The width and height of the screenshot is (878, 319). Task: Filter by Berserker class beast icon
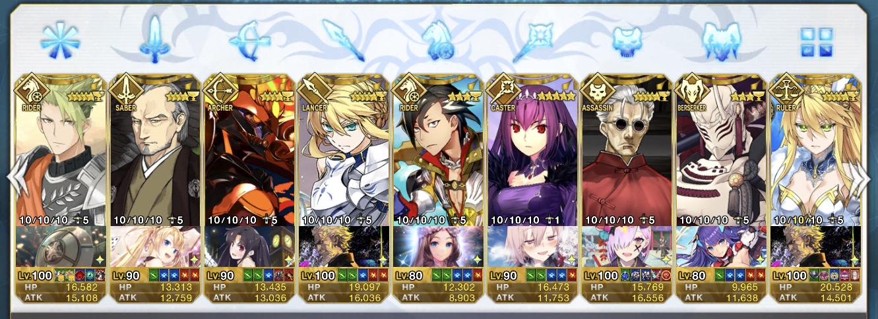[721, 40]
